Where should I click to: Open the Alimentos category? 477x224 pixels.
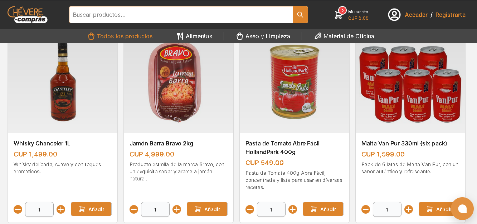[x=195, y=36]
